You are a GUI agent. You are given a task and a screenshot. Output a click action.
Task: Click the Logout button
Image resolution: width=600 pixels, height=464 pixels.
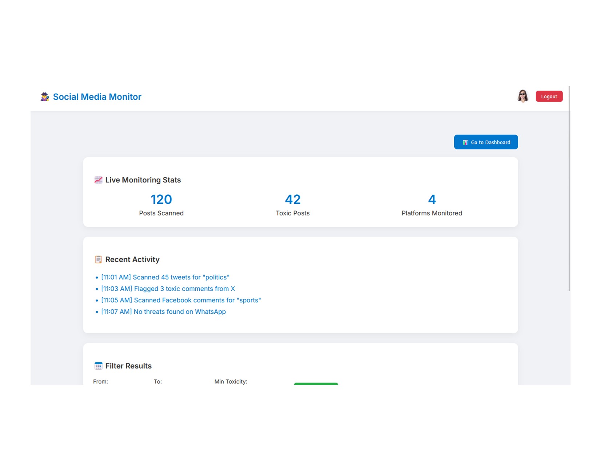549,96
